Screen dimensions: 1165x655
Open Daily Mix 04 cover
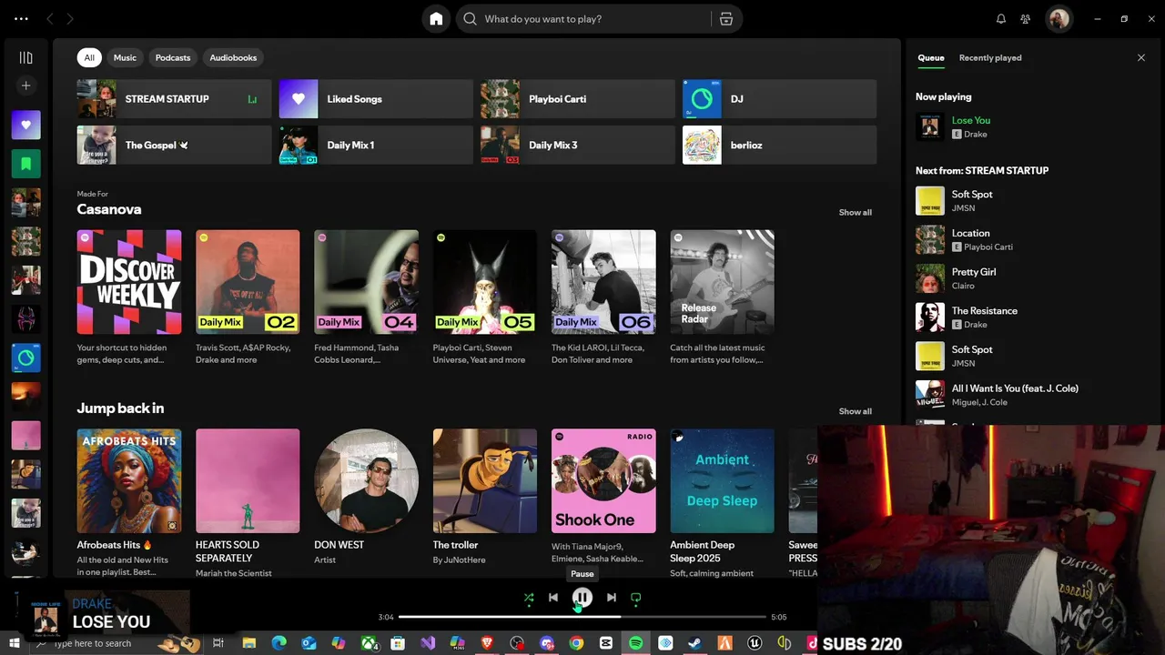(x=366, y=282)
